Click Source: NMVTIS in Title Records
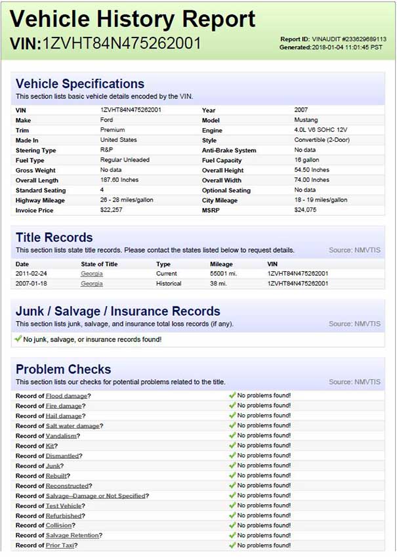The image size is (397, 558). point(354,250)
